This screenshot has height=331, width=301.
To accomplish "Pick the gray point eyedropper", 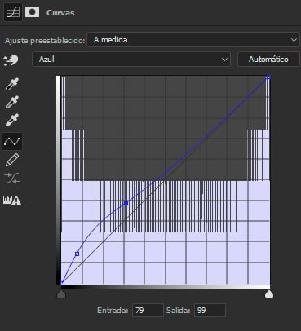I will (12, 102).
